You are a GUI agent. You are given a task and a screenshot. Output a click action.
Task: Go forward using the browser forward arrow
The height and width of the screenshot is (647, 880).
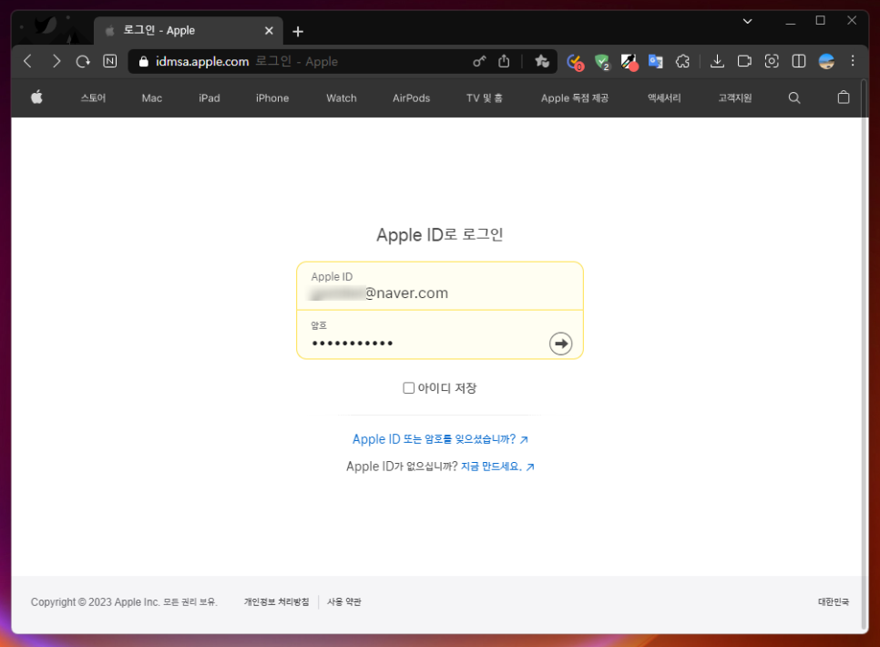[56, 61]
